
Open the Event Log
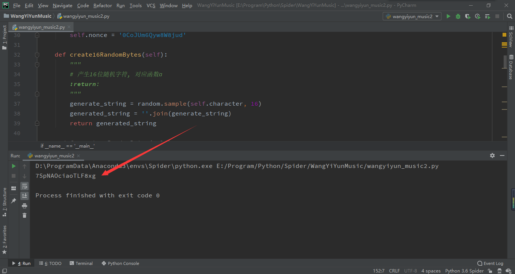(x=490, y=263)
